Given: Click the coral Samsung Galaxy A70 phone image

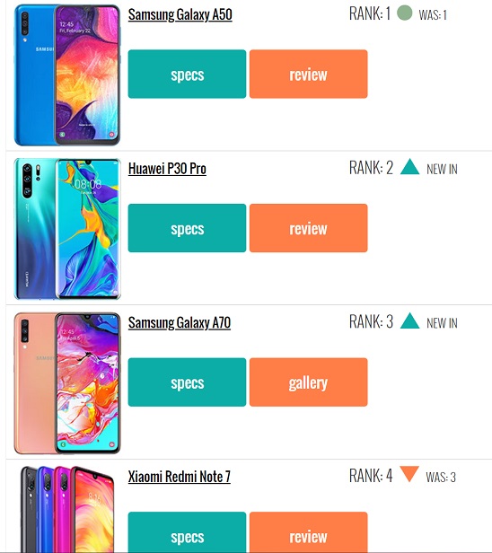Looking at the screenshot, I should (x=67, y=383).
